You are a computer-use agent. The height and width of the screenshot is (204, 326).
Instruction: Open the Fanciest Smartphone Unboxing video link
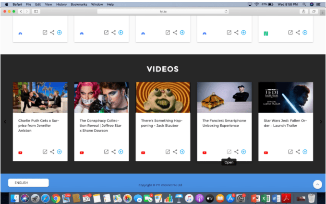tap(229, 152)
